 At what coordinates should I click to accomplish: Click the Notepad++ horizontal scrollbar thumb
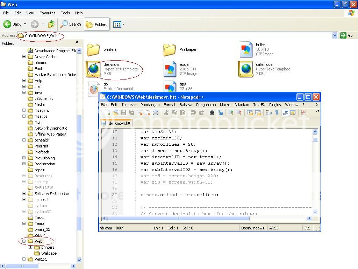click(x=179, y=218)
